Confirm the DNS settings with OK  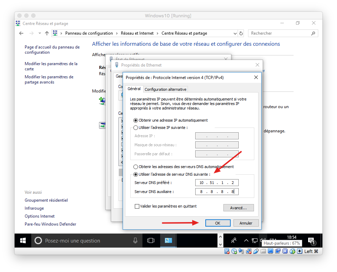[x=218, y=223]
